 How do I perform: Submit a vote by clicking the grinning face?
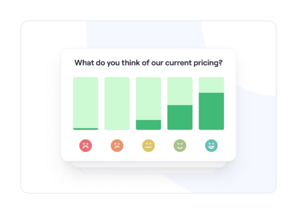(211, 145)
